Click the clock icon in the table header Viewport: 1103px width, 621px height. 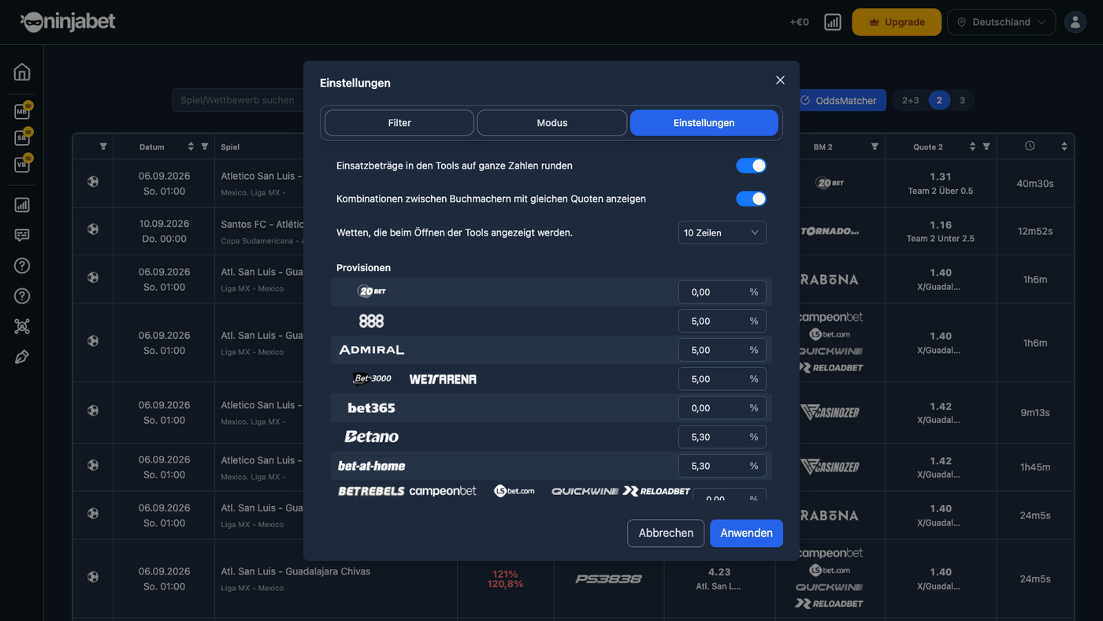pyautogui.click(x=1030, y=147)
